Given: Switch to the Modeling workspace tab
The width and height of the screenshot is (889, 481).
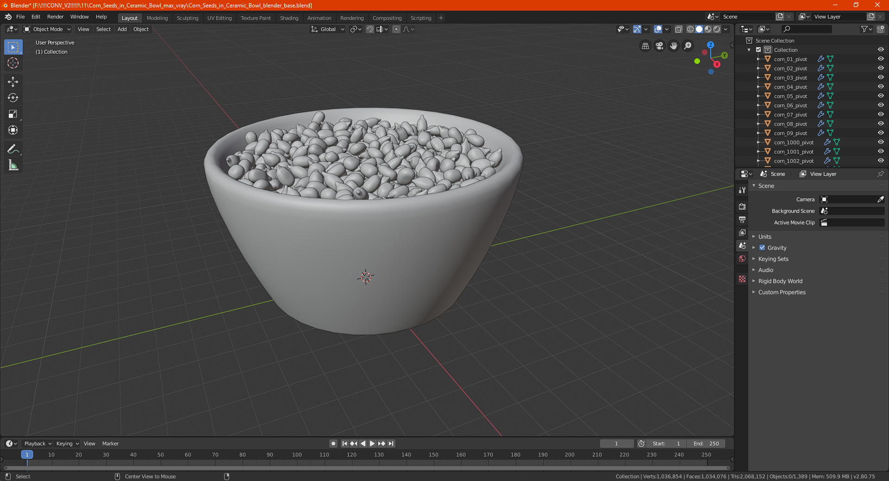Looking at the screenshot, I should [x=157, y=18].
